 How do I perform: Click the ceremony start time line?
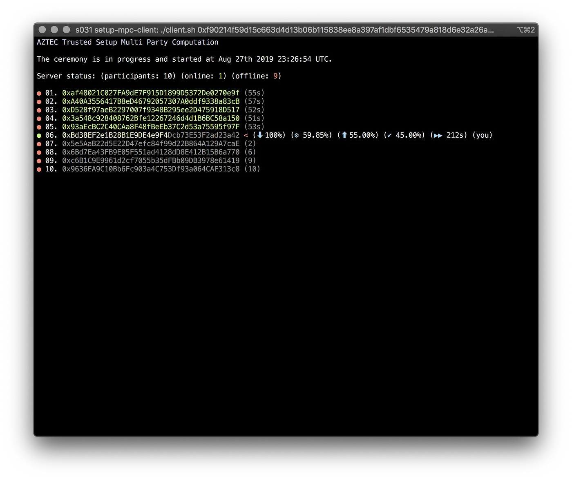pos(184,59)
